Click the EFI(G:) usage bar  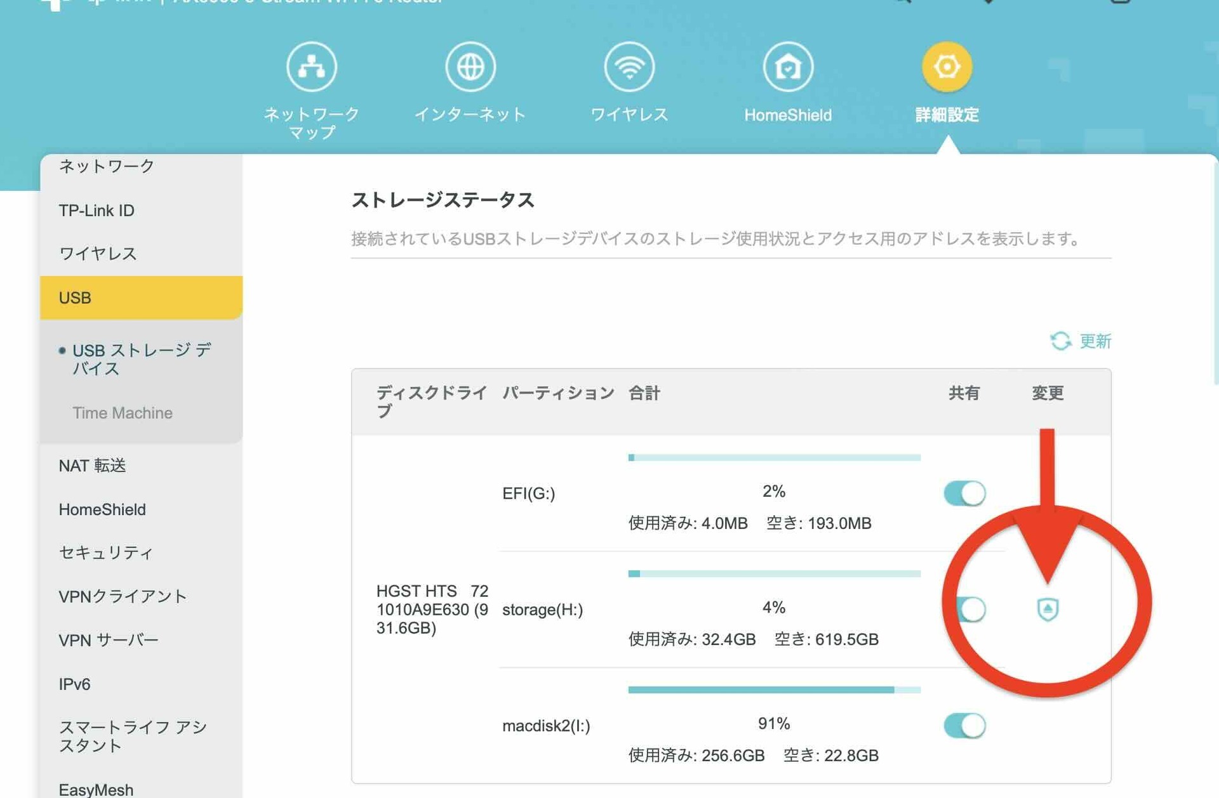(x=774, y=457)
